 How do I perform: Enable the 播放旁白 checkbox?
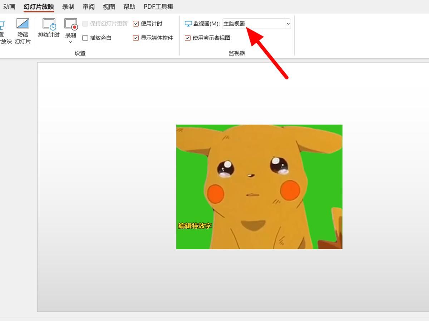coord(85,38)
